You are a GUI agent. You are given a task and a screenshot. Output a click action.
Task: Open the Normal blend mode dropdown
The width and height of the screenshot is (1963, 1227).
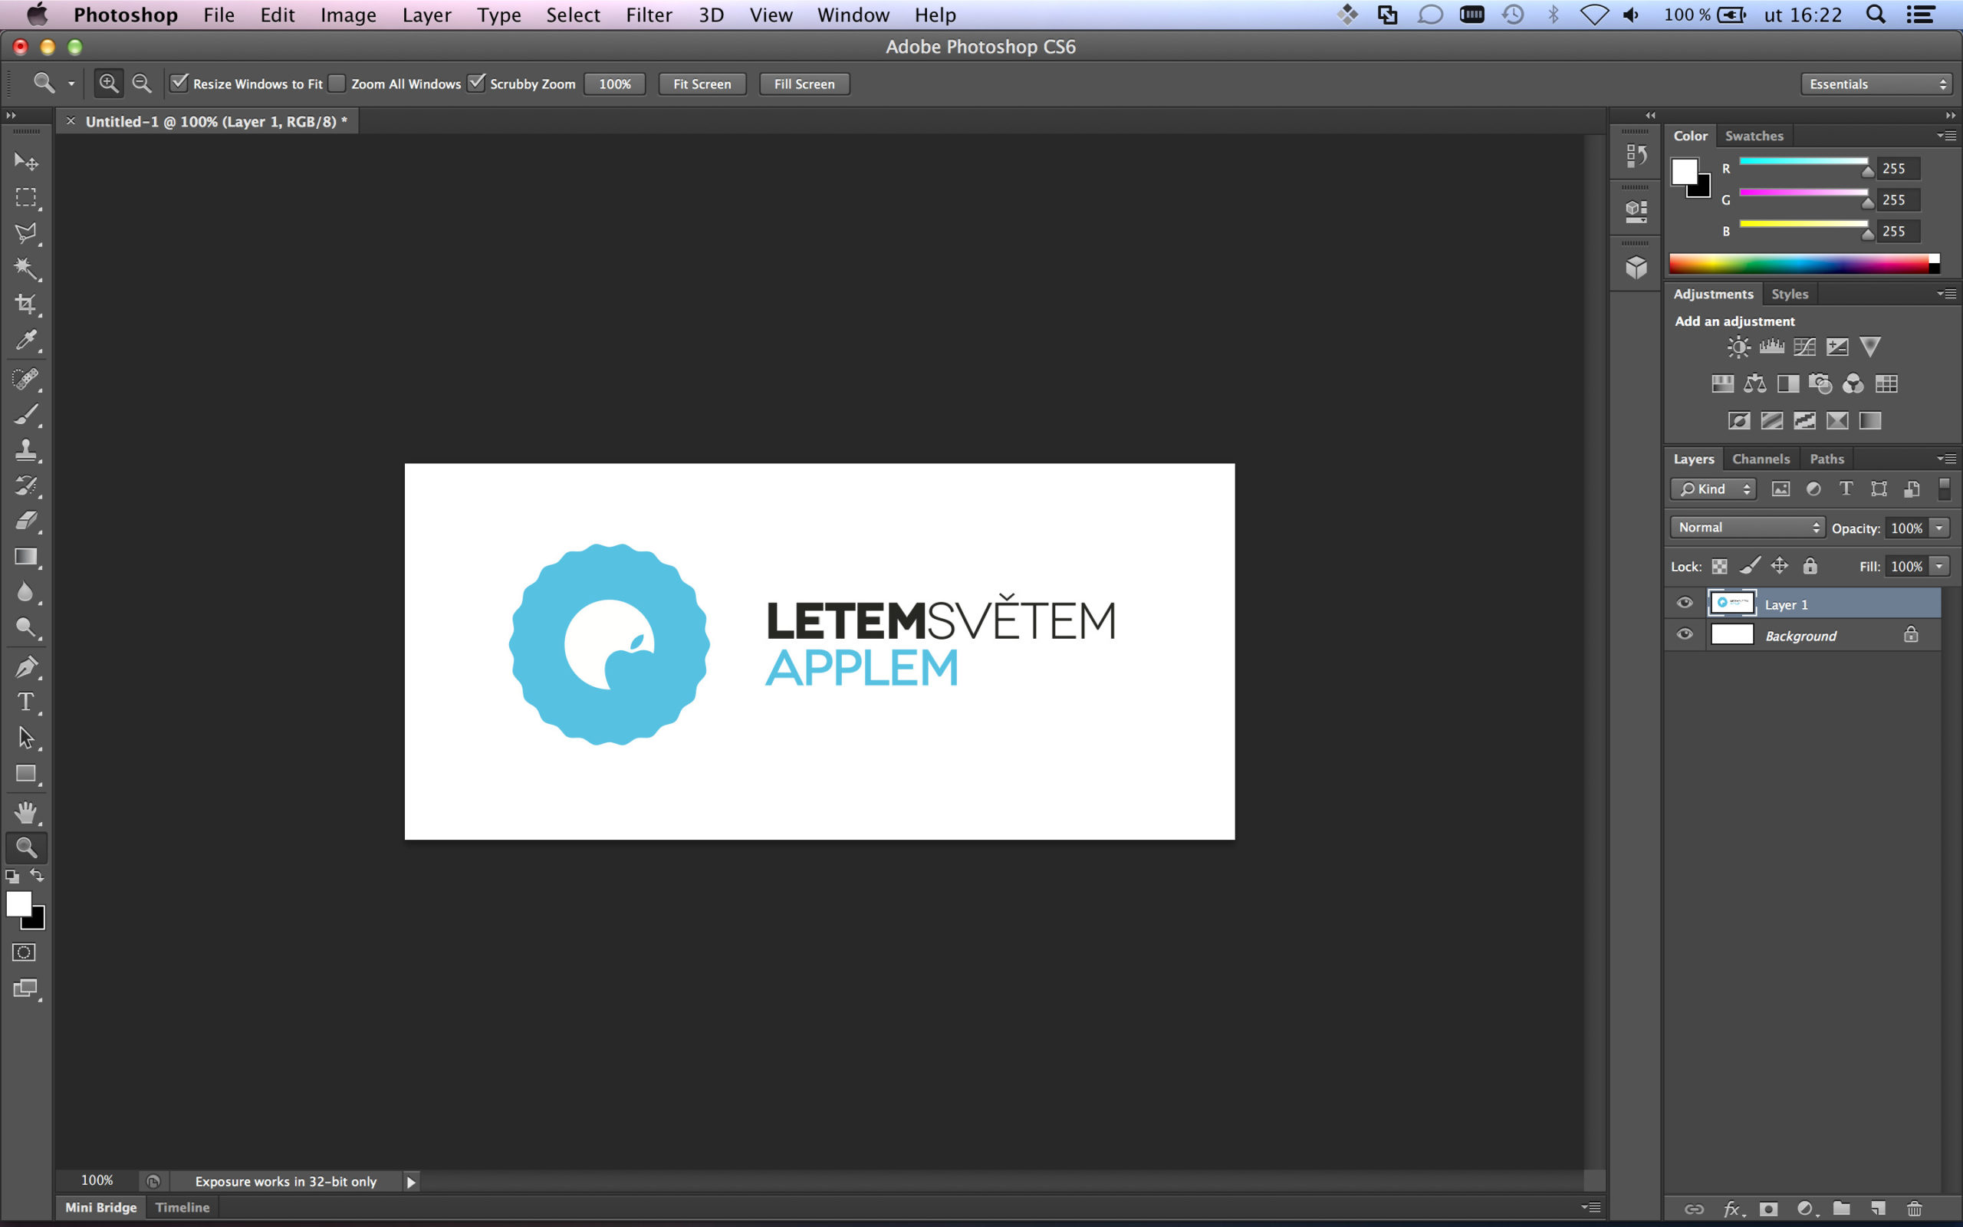point(1745,527)
